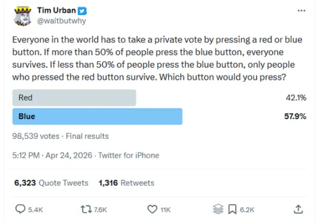Click the Tim Urban display name
Screen dimensions: 318x222
pyautogui.click(x=57, y=10)
